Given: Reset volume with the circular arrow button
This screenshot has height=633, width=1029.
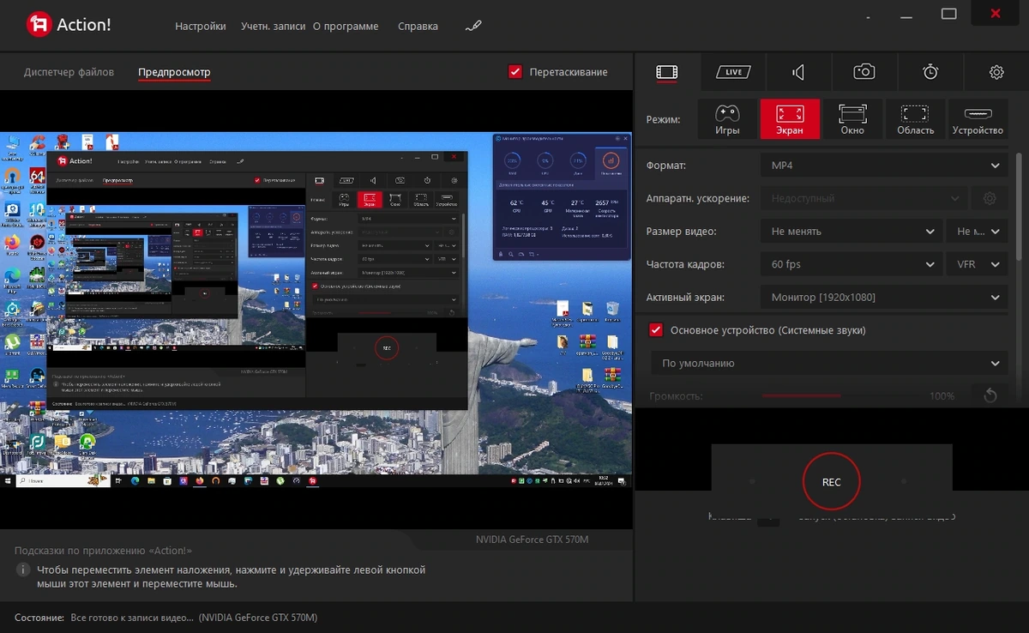Looking at the screenshot, I should [x=990, y=395].
